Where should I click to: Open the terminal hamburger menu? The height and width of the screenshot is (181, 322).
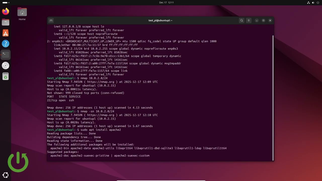click(249, 20)
